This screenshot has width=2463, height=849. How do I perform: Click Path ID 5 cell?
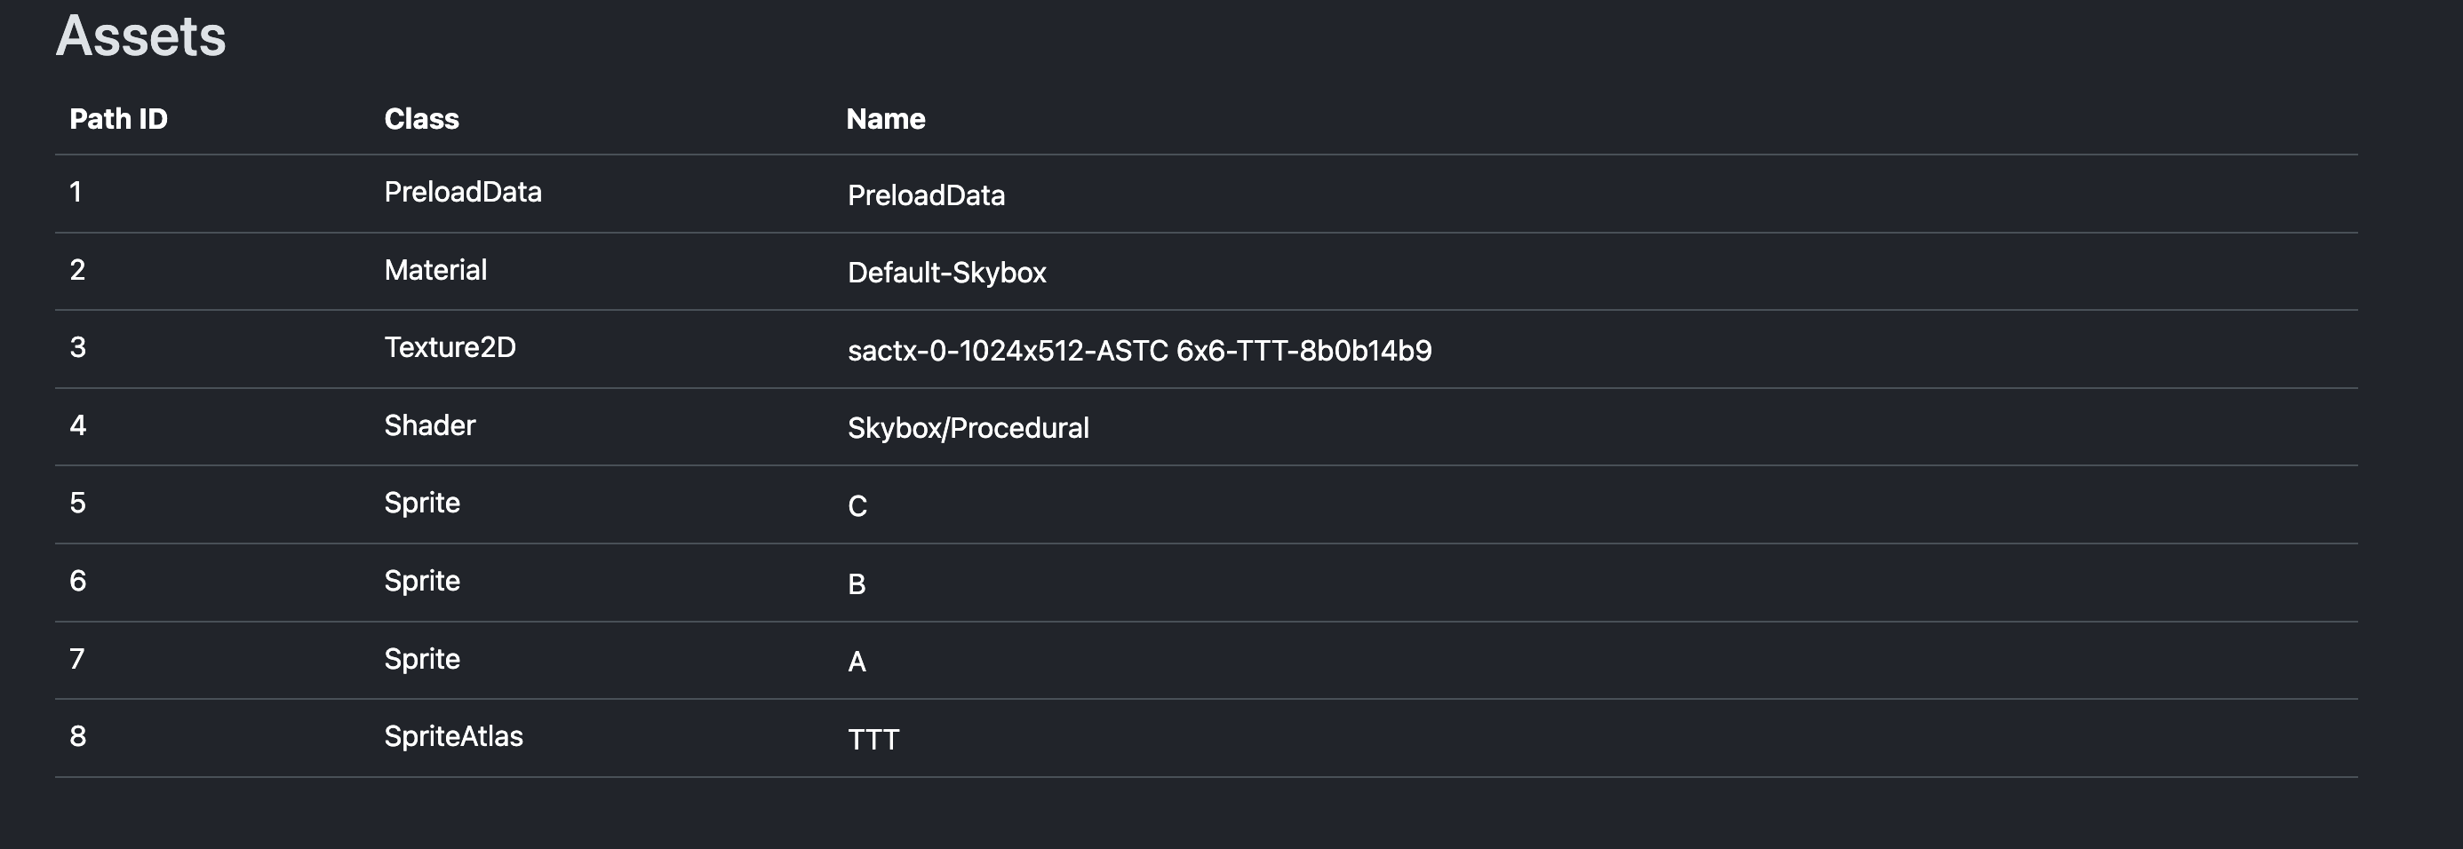pos(77,503)
